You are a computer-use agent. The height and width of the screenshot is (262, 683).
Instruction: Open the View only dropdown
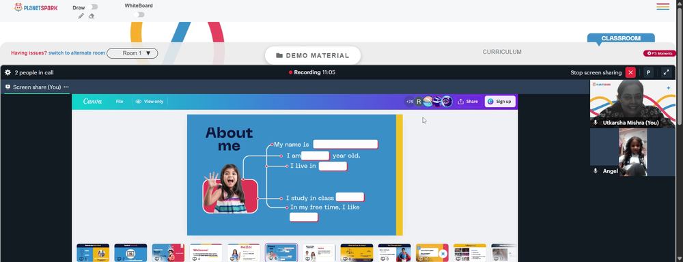(x=150, y=102)
